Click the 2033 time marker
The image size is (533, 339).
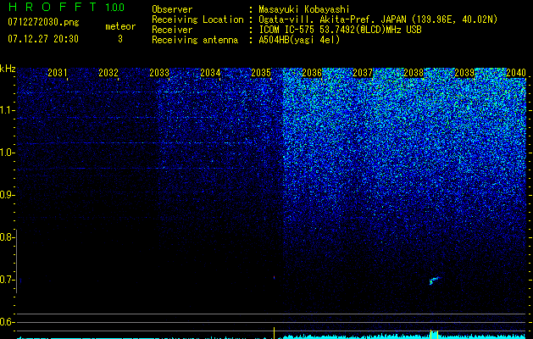click(x=159, y=72)
